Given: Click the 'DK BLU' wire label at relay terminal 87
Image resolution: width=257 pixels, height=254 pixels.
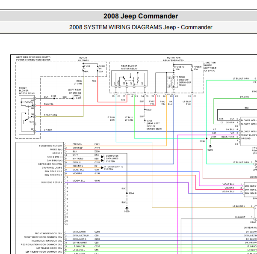Looking at the screenshot, I should (48, 130).
